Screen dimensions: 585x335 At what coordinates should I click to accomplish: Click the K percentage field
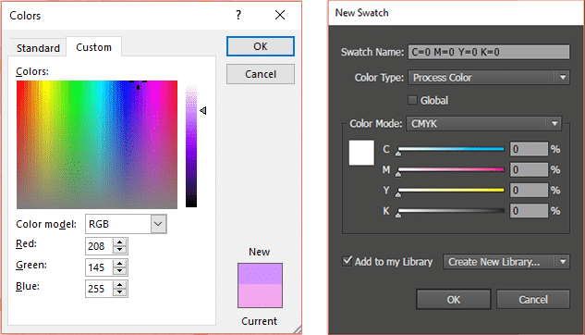point(529,211)
